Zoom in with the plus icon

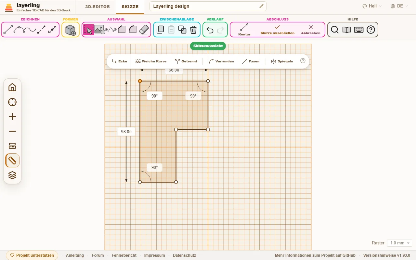click(12, 117)
